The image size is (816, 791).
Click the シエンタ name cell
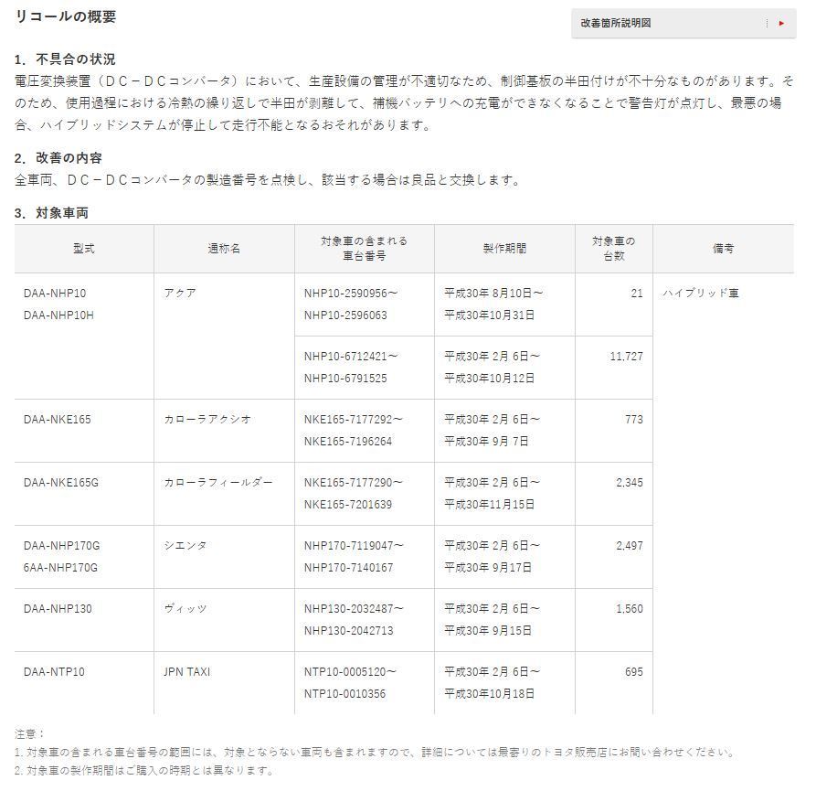185,545
